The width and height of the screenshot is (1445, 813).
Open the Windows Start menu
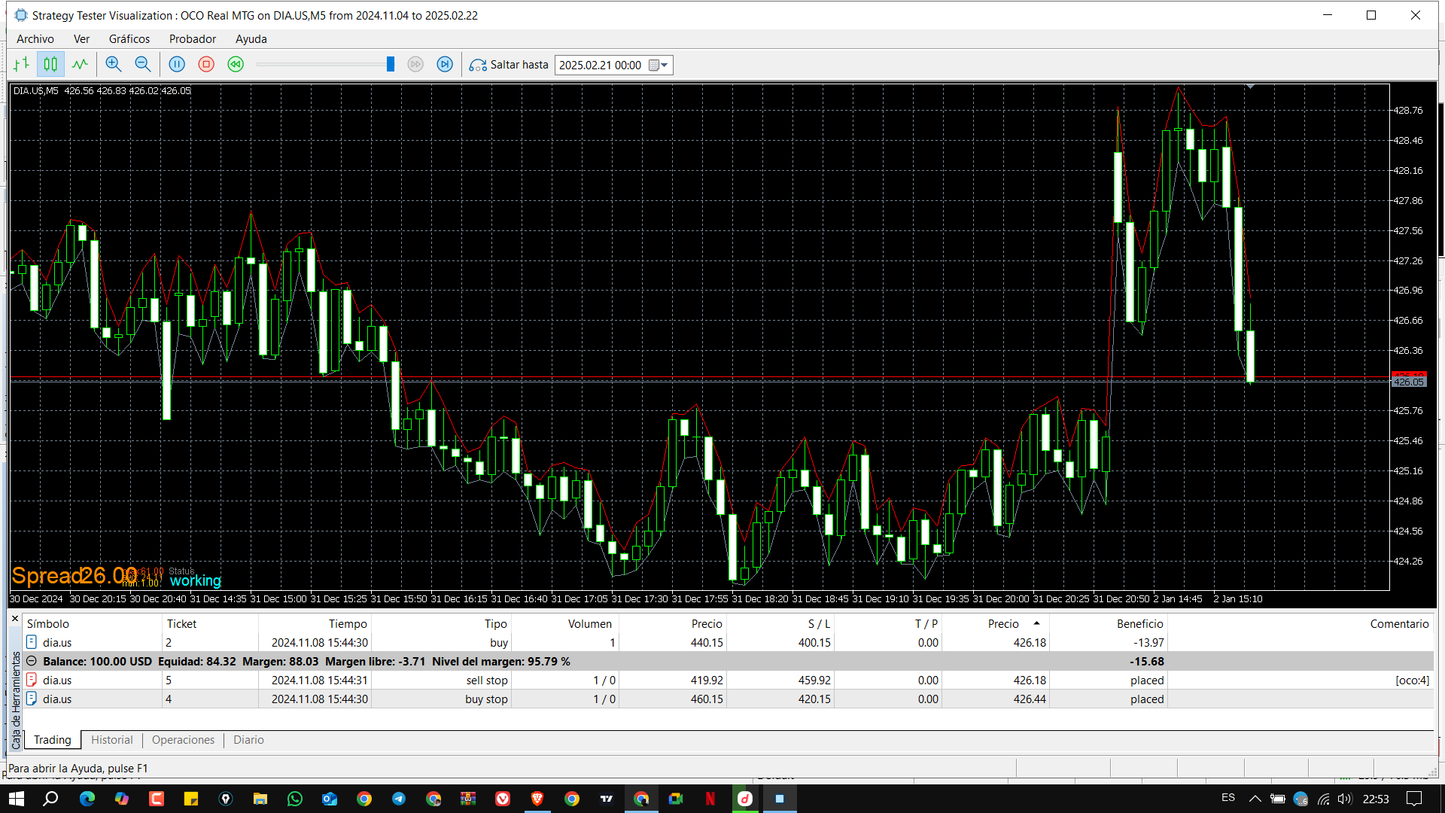tap(16, 799)
